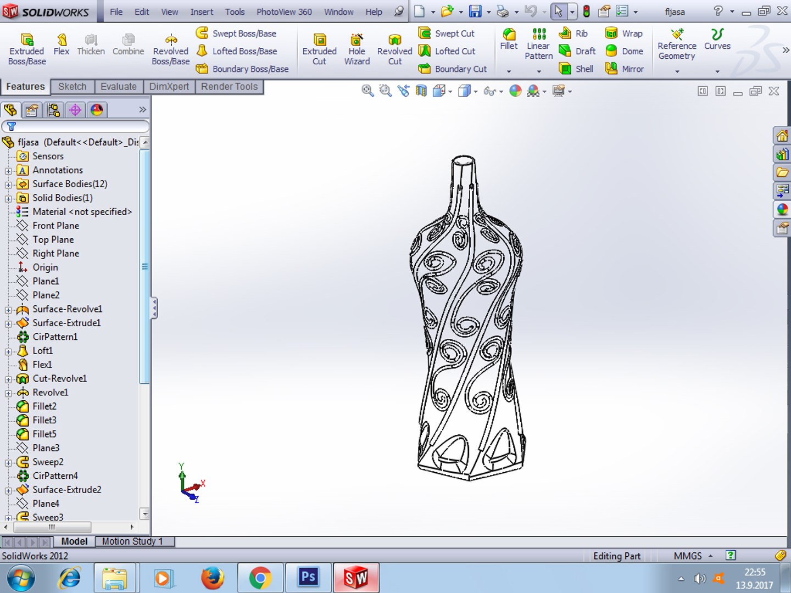Choose Swept Cut
This screenshot has width=791, height=593.
coord(447,33)
